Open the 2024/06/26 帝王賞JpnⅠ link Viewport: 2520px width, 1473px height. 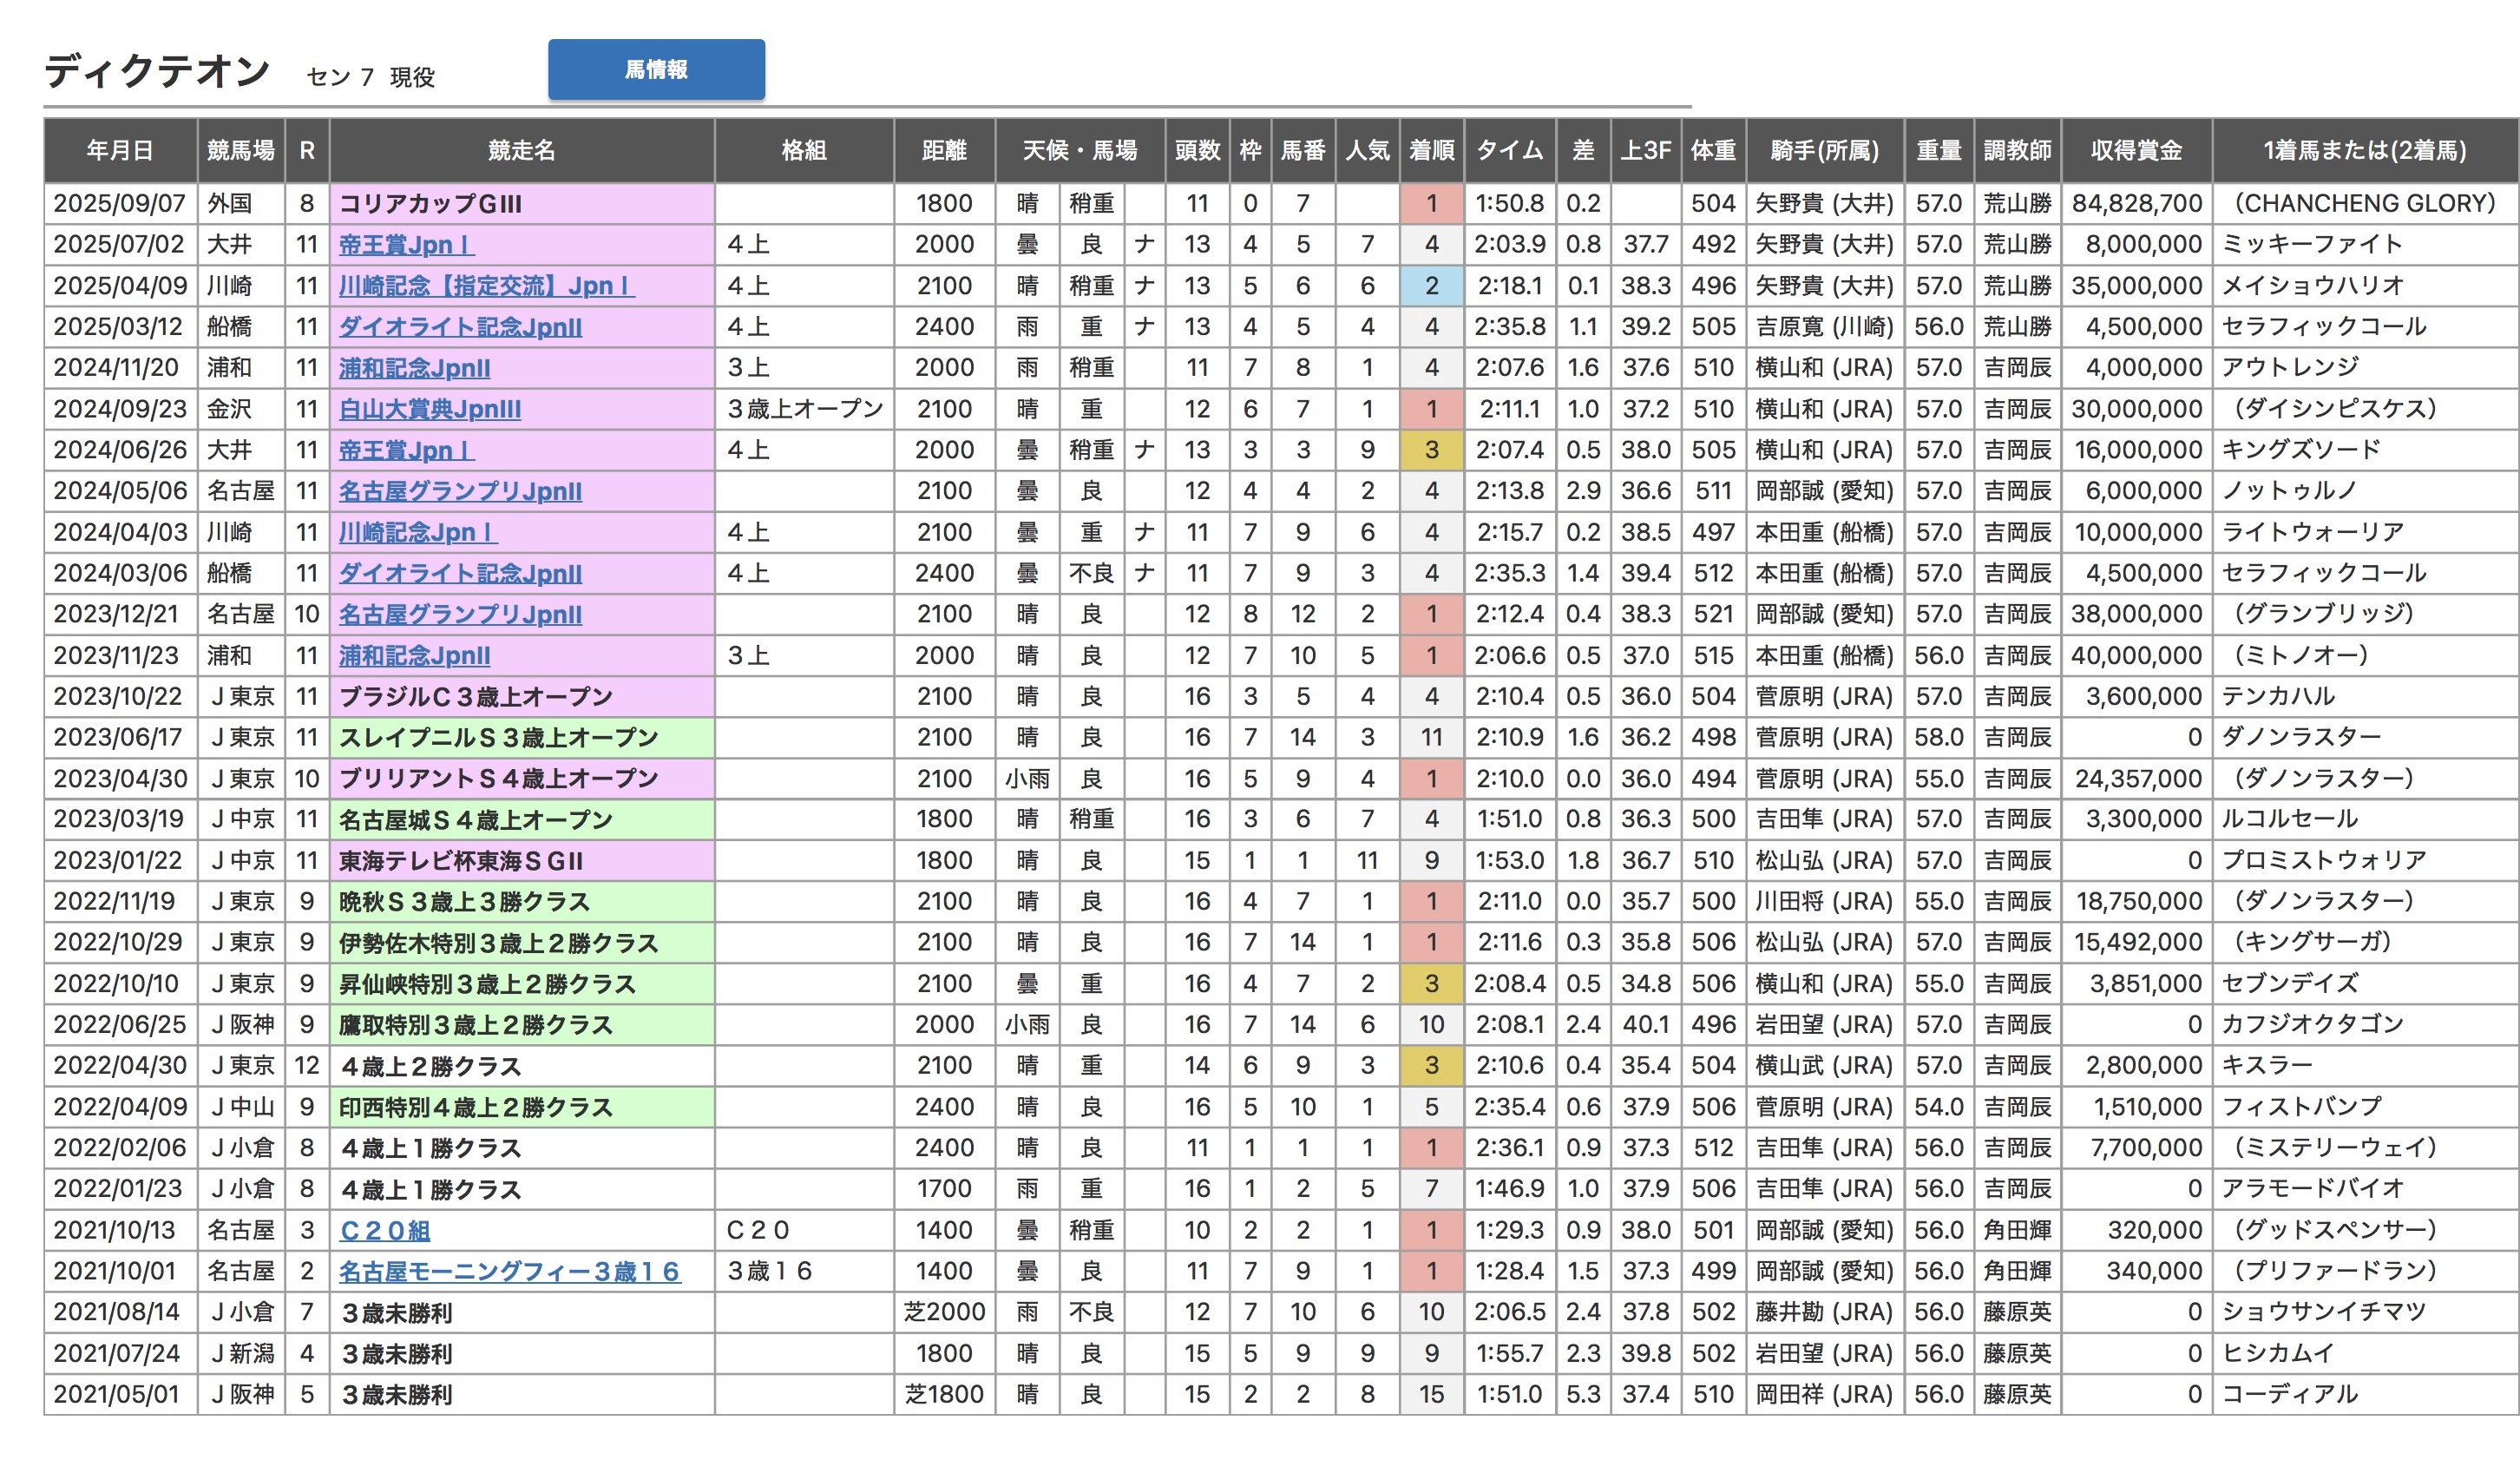point(406,450)
